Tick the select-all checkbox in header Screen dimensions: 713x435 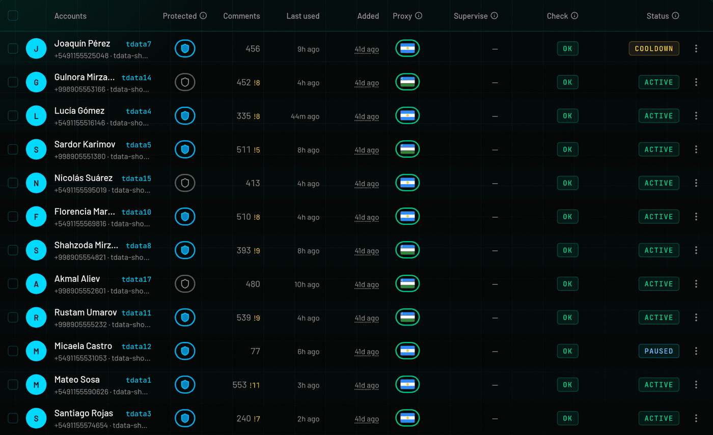13,15
